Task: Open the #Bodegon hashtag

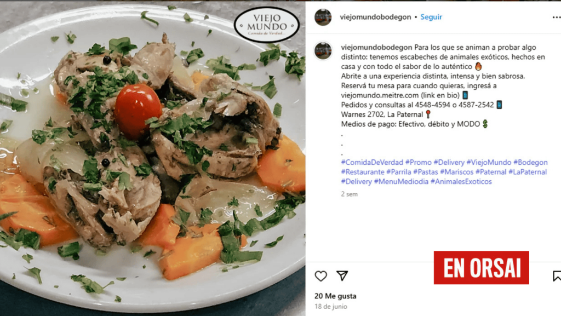Action: tap(530, 162)
